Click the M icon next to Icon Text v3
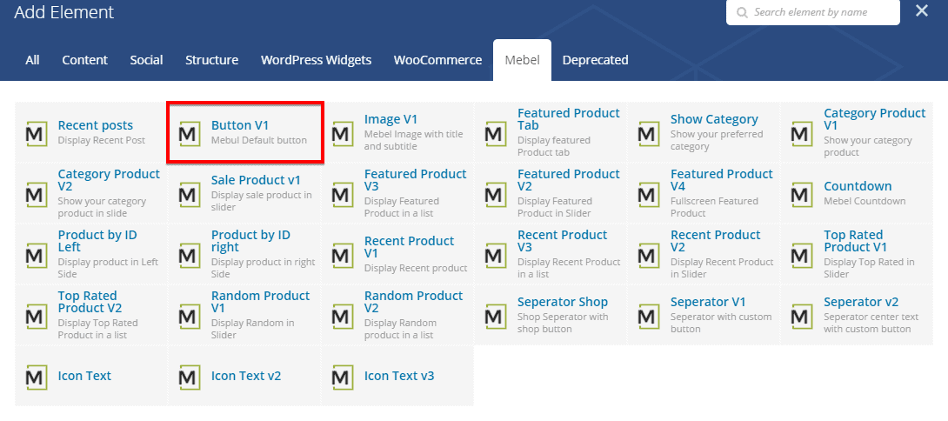 (343, 377)
